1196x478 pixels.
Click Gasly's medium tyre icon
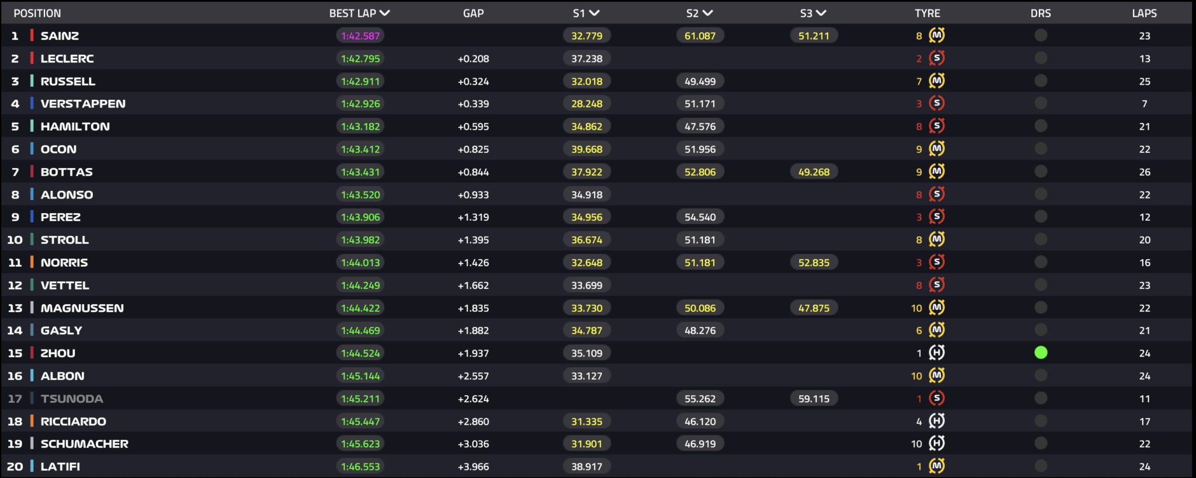(x=937, y=330)
